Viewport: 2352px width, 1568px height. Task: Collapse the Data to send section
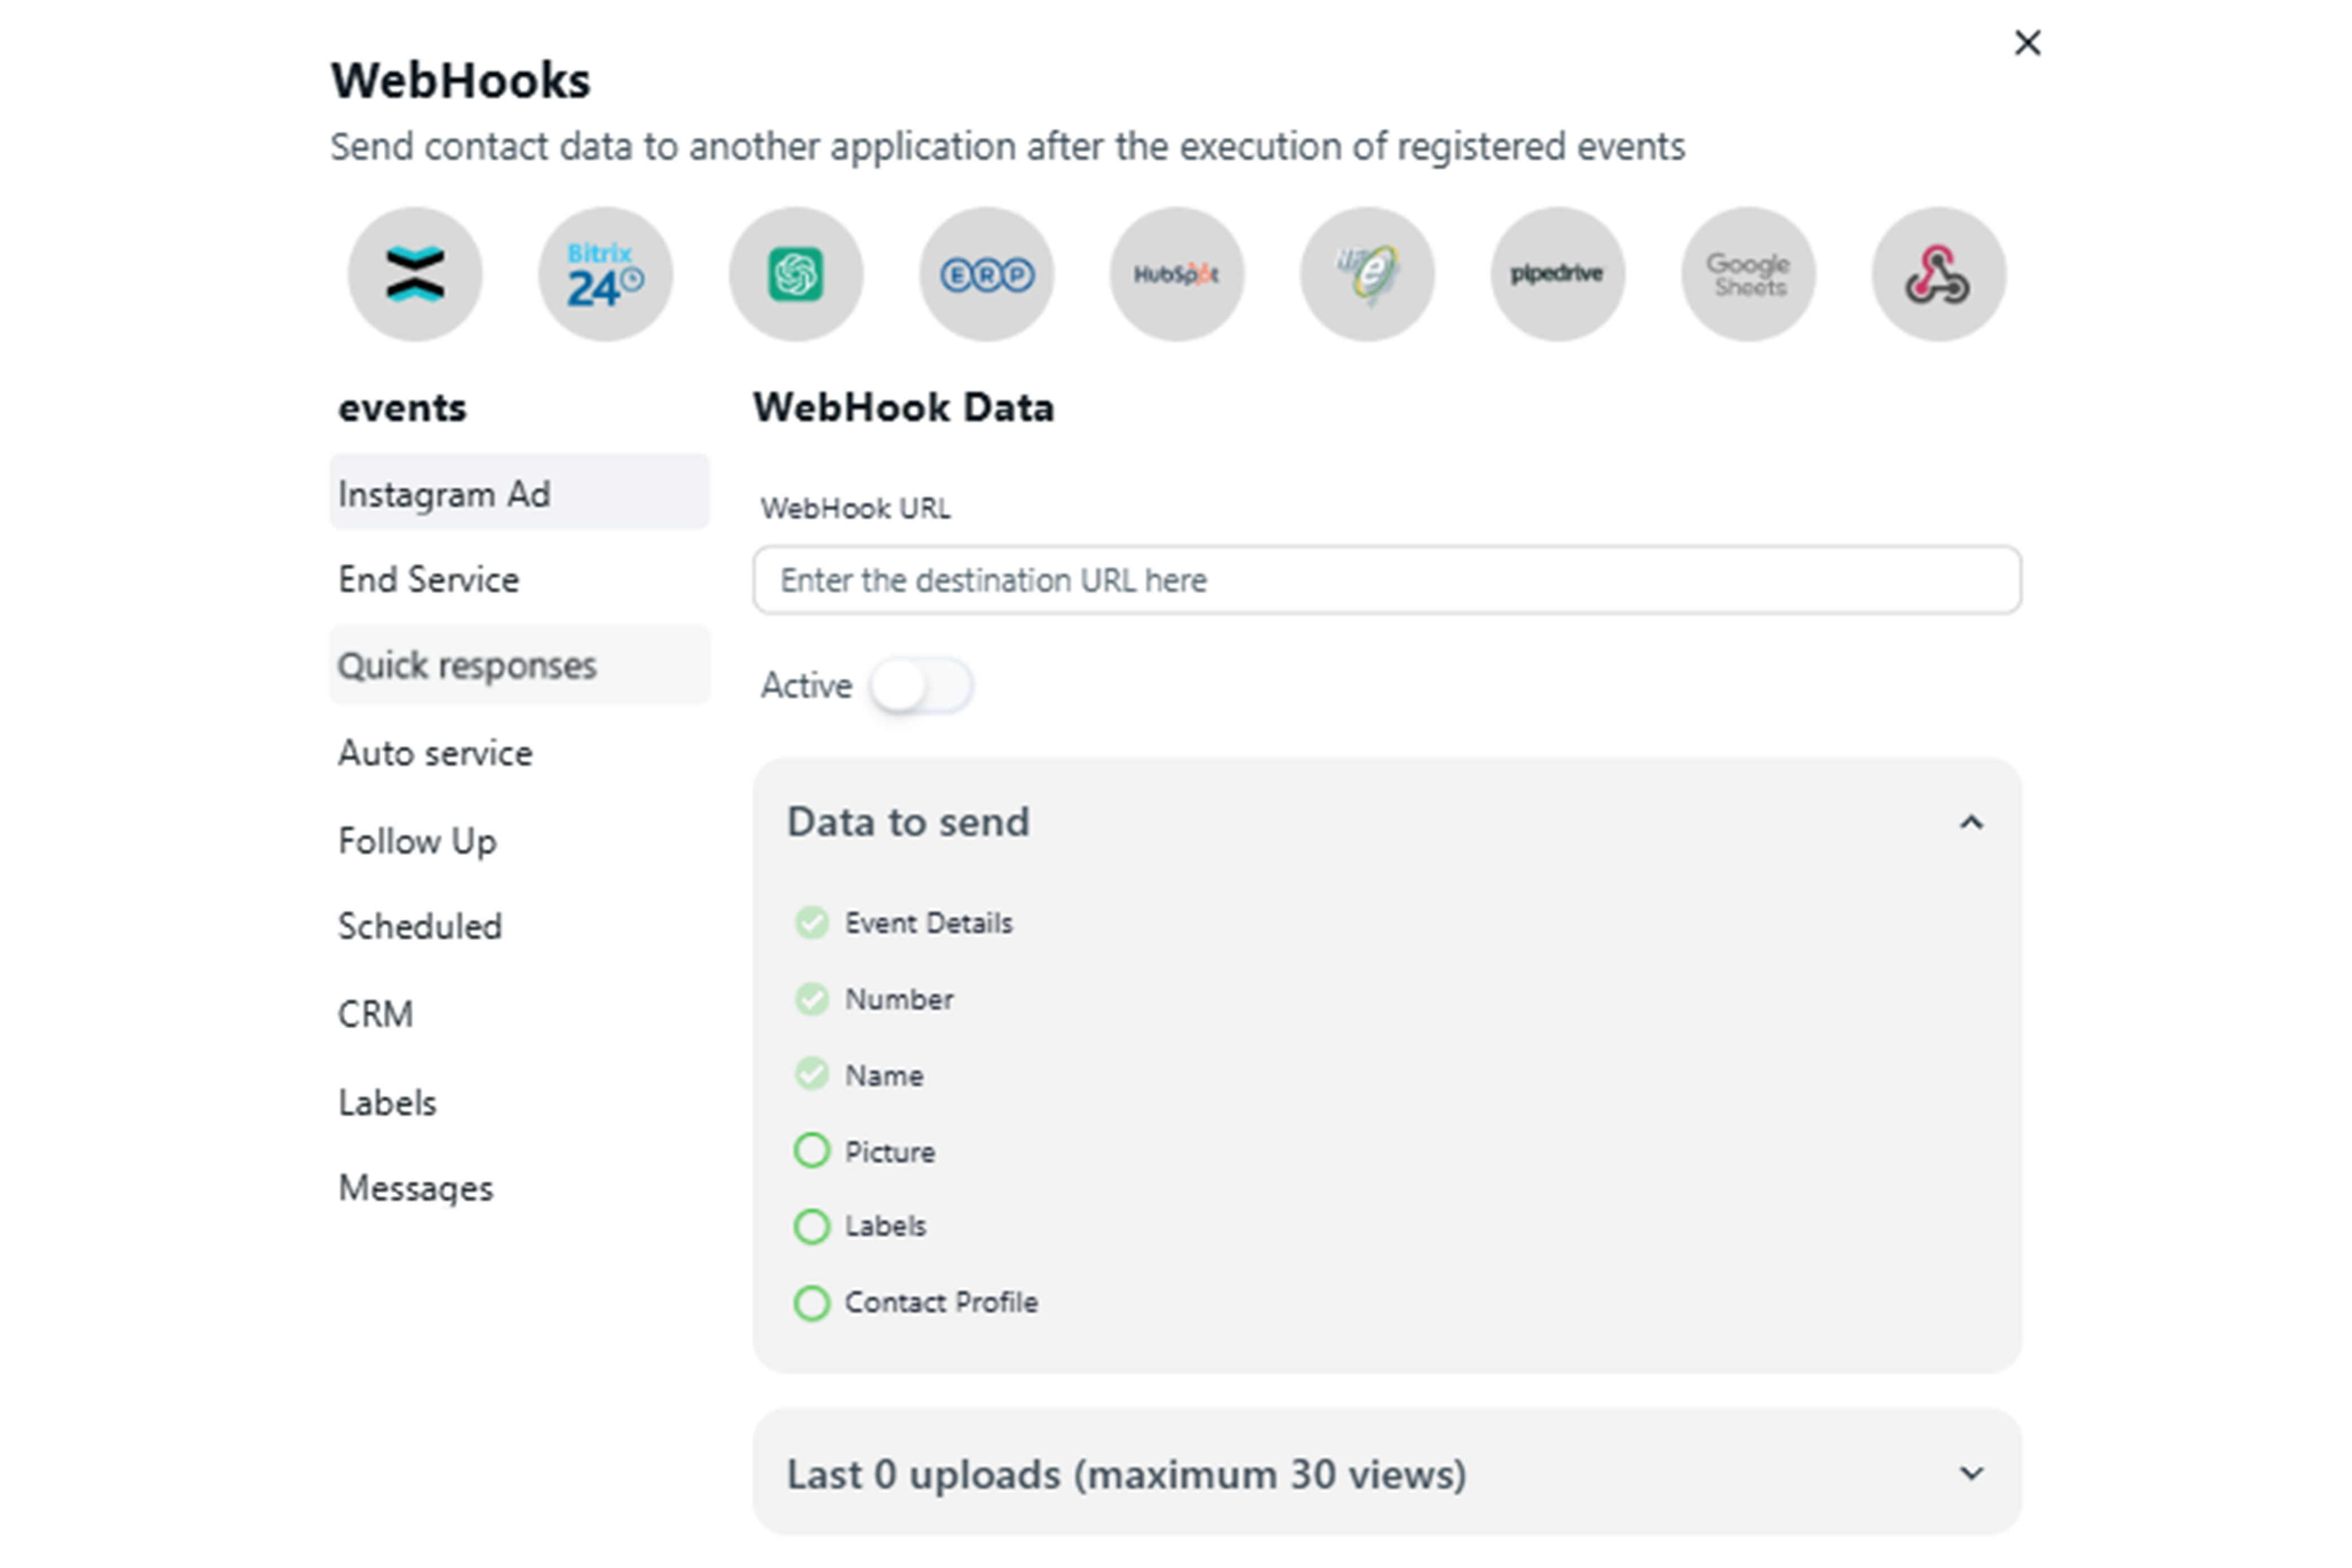click(1971, 823)
